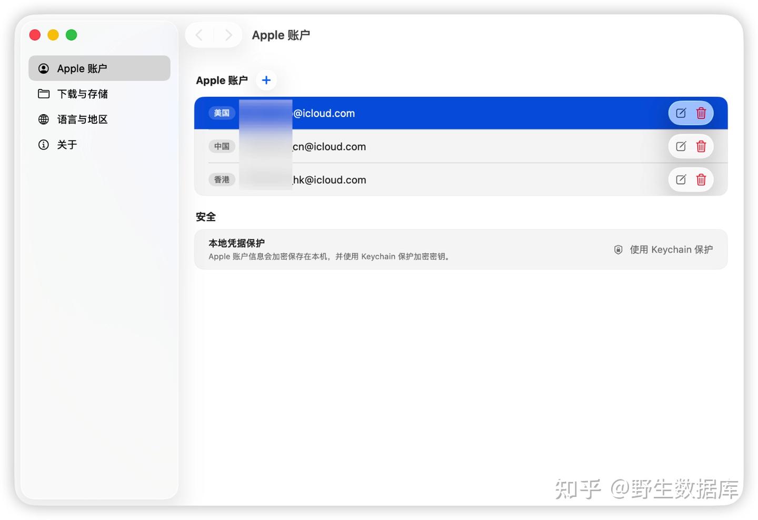This screenshot has height=520, width=758.
Task: Add a new Apple account with plus button
Action: pyautogui.click(x=266, y=80)
